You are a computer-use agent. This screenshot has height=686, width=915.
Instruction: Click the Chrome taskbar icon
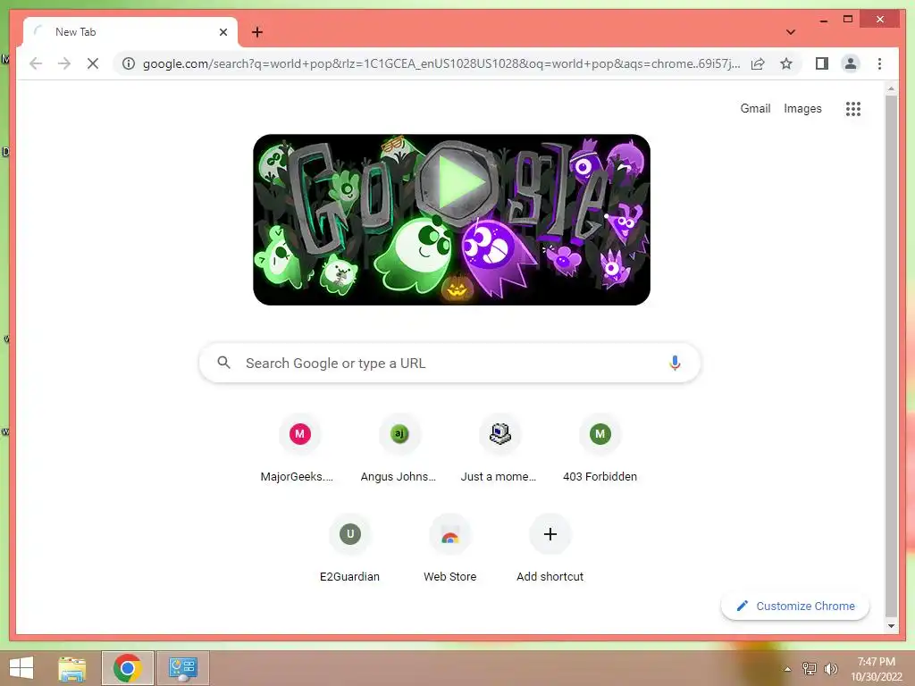pyautogui.click(x=128, y=668)
